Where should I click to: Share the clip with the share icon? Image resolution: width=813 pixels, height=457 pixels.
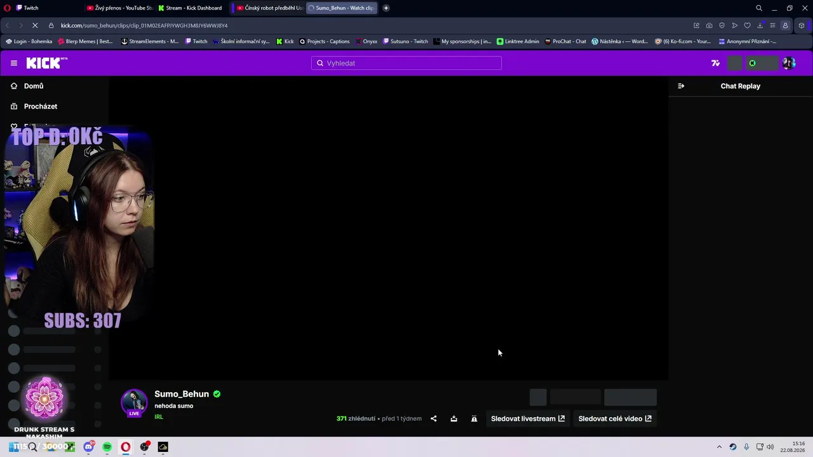pos(434,419)
